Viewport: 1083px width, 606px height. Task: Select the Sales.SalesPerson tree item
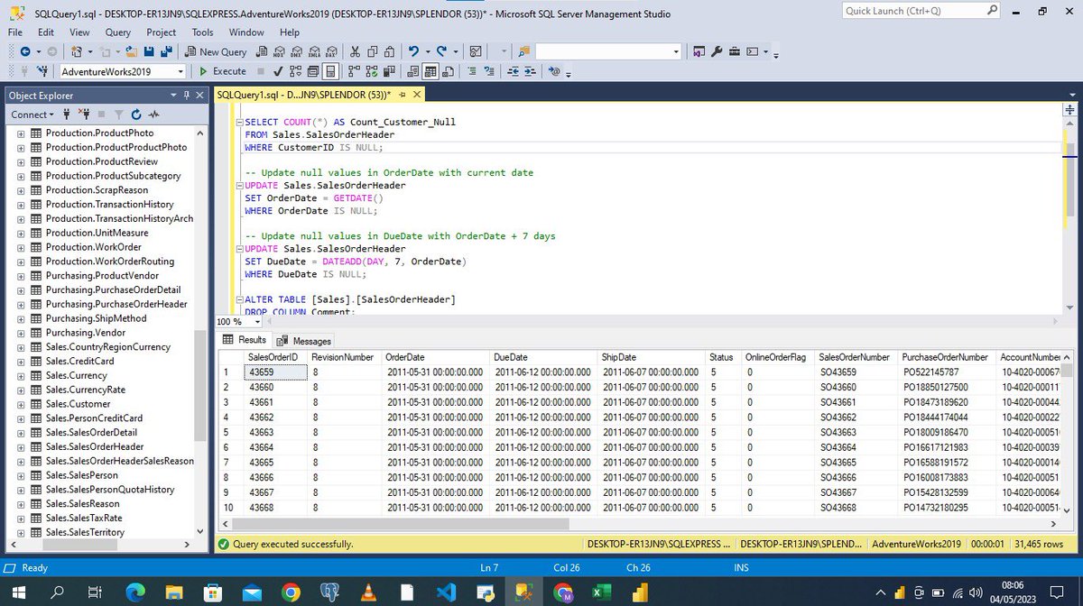click(x=81, y=475)
